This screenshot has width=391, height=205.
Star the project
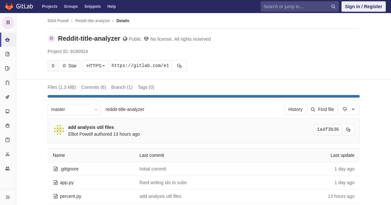pyautogui.click(x=69, y=66)
